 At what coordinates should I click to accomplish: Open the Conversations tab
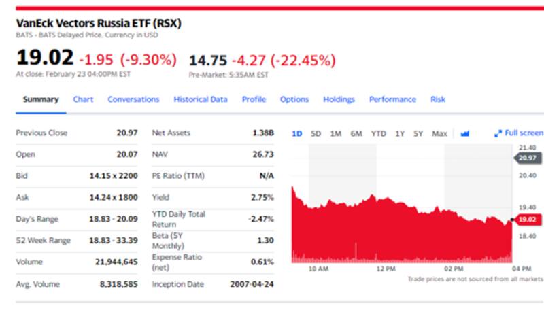click(133, 99)
